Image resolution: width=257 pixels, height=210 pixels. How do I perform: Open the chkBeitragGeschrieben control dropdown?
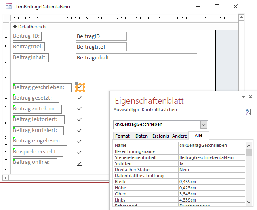click(204, 125)
